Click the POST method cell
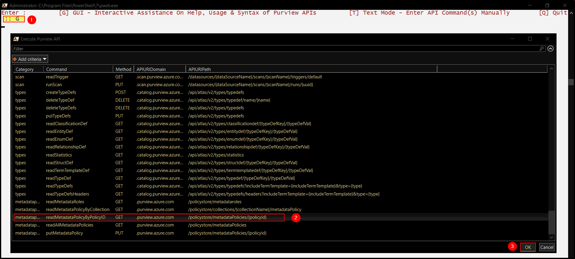575x259 pixels. (x=121, y=92)
